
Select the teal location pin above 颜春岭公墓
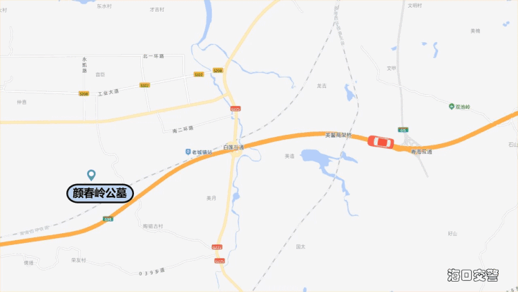91,175
